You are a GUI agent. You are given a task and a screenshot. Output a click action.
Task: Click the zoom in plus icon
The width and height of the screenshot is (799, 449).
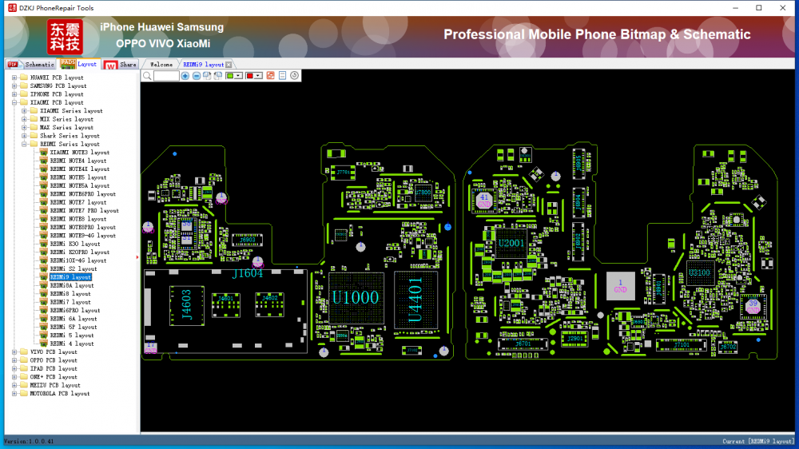click(x=185, y=76)
